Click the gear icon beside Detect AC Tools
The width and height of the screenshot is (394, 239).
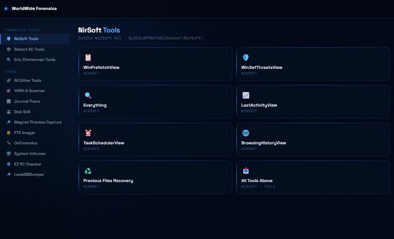[x=9, y=49]
